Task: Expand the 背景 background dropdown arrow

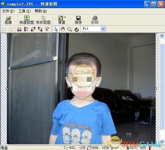Action: point(65,17)
